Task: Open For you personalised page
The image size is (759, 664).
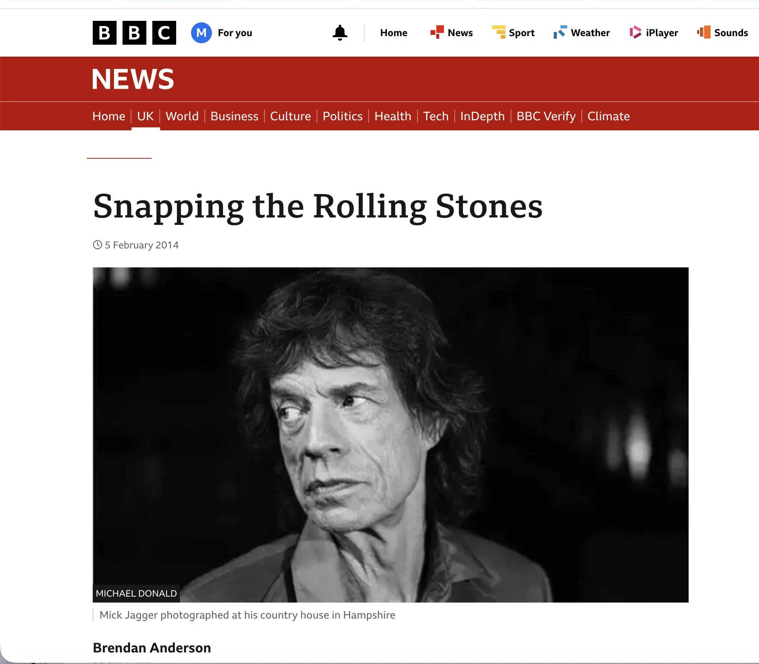Action: 235,33
